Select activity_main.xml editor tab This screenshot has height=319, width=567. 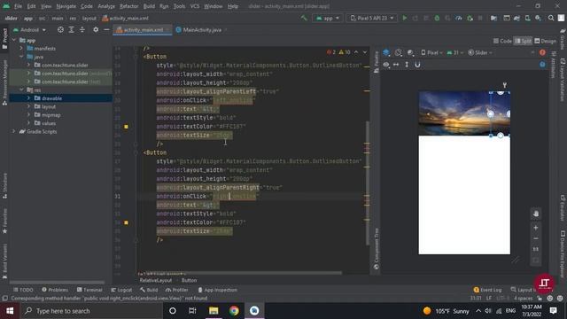(x=144, y=30)
